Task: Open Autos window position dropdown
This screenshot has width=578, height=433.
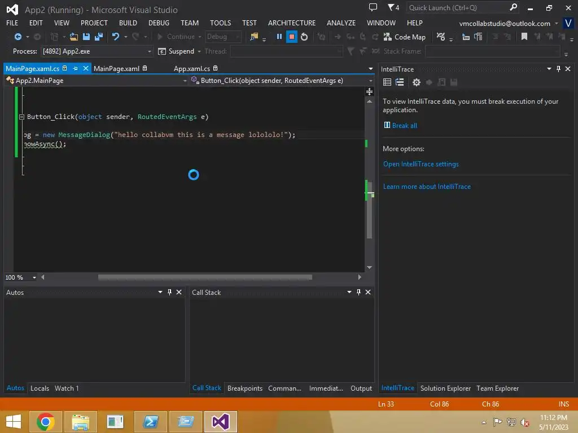Action: click(160, 292)
